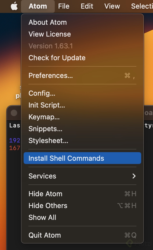The height and width of the screenshot is (250, 153).
Task: Open Stylesheet… item
Action: pos(82,141)
